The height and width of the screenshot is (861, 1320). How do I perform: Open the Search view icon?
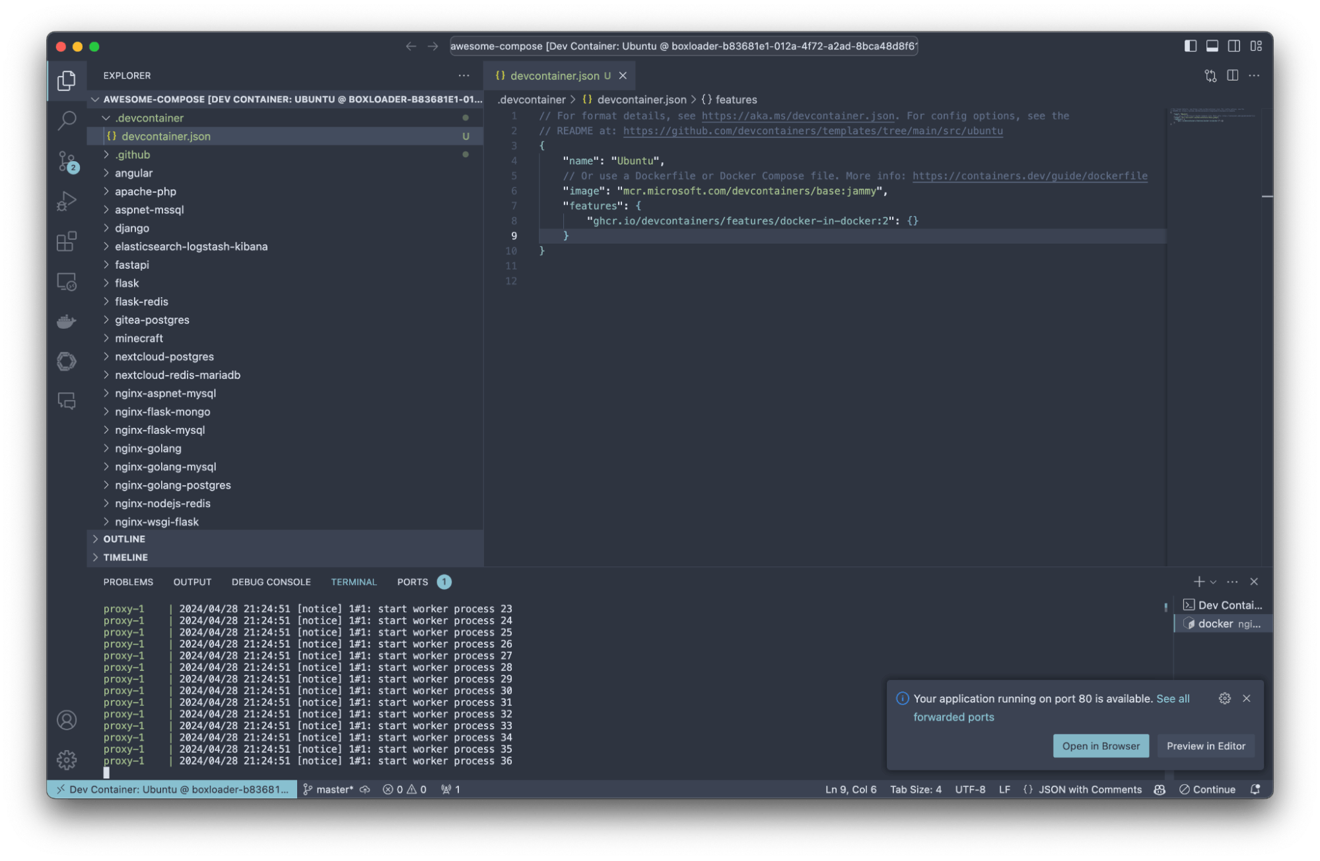tap(67, 121)
